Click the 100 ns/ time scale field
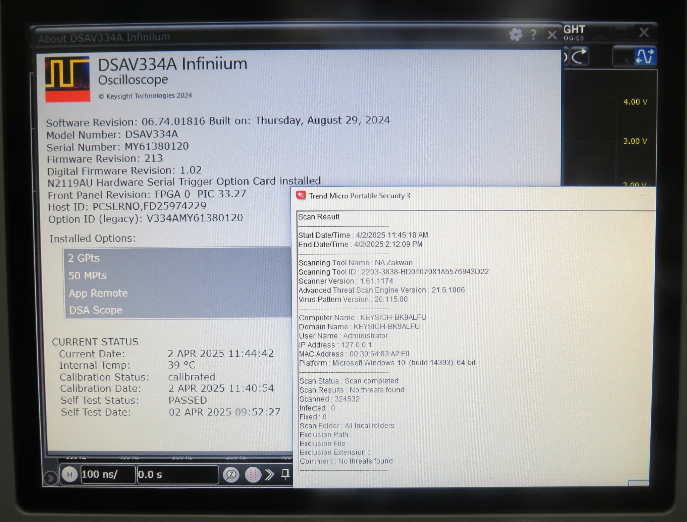The image size is (687, 522). (x=108, y=475)
